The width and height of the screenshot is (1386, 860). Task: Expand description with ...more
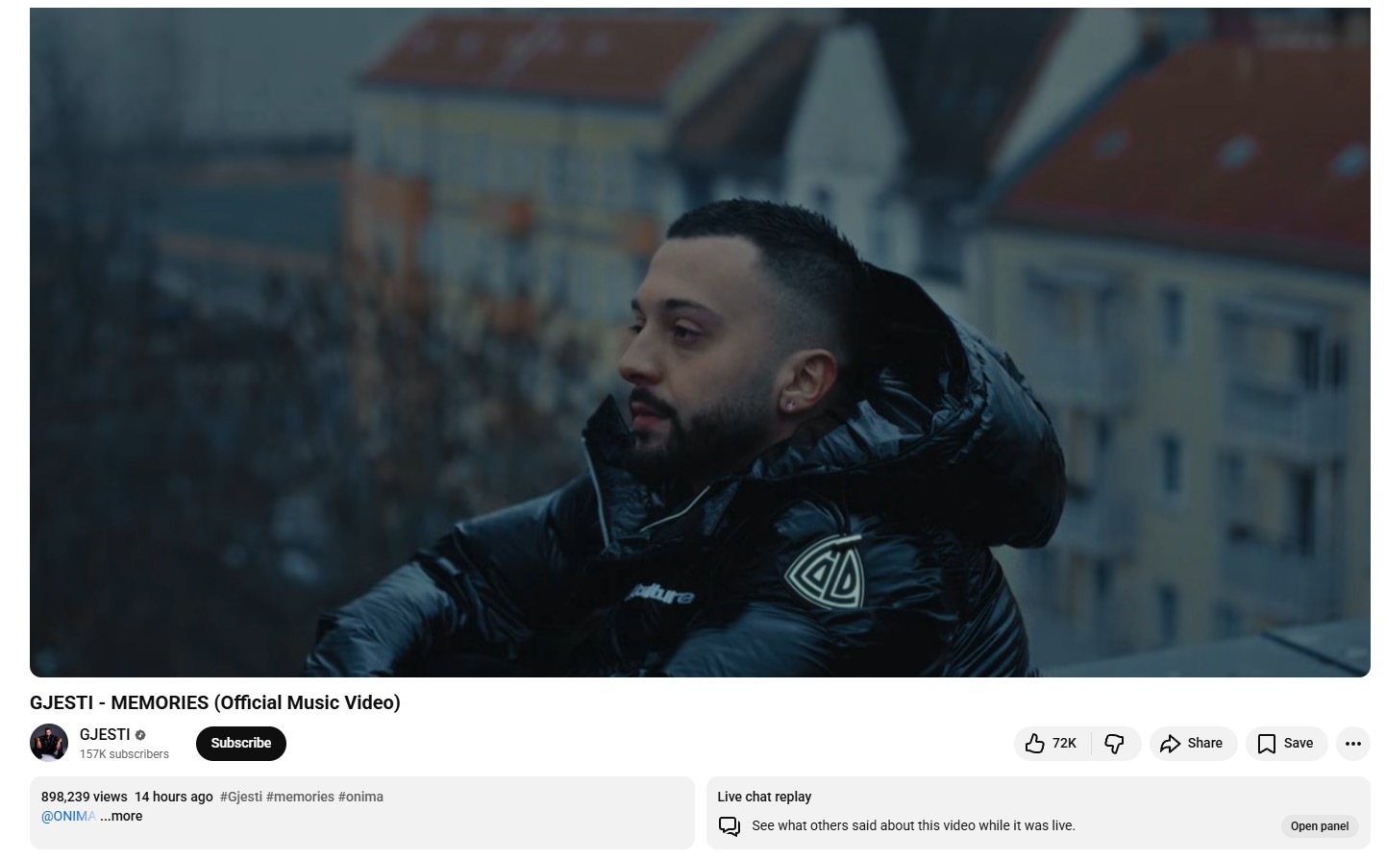coord(121,816)
